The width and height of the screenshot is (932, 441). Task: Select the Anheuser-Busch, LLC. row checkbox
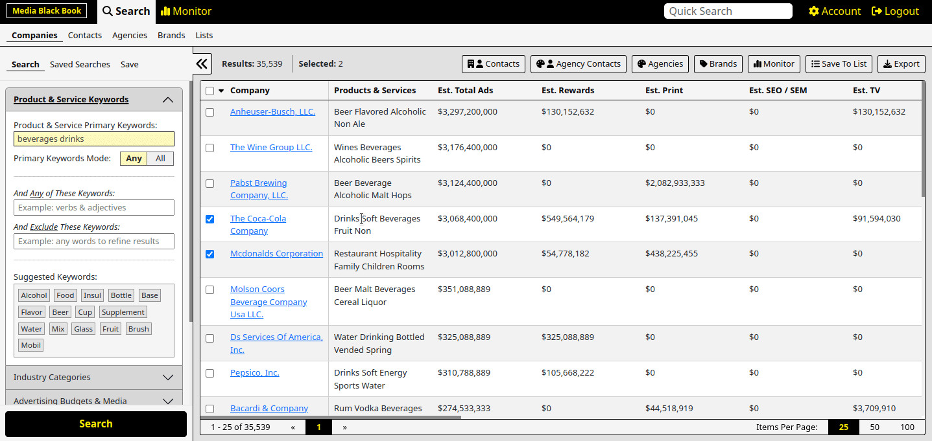(x=209, y=112)
